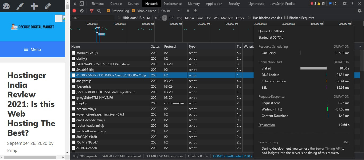
Task: Click the blue messages count badge
Action: click(x=332, y=3)
